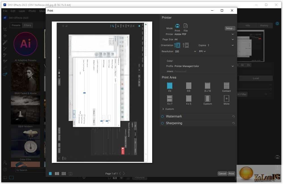The image size is (283, 184).
Task: Click the presets Search field
Action: click(x=30, y=170)
